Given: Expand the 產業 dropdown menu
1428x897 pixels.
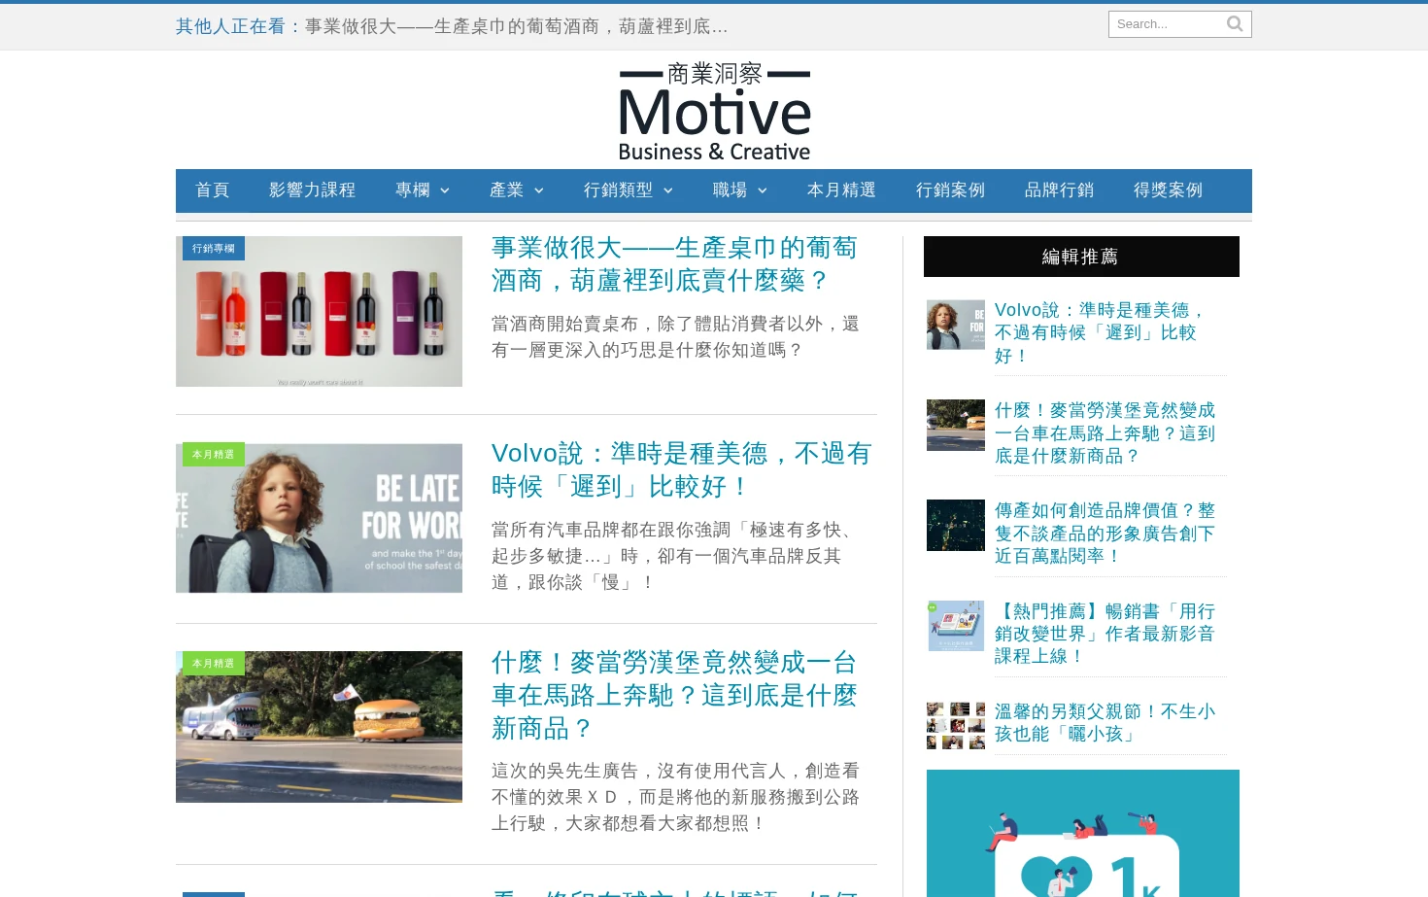Looking at the screenshot, I should tap(516, 190).
